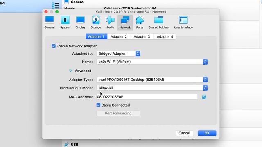Switch to the Adapter 3 tab
The height and width of the screenshot is (147, 262).
[142, 36]
